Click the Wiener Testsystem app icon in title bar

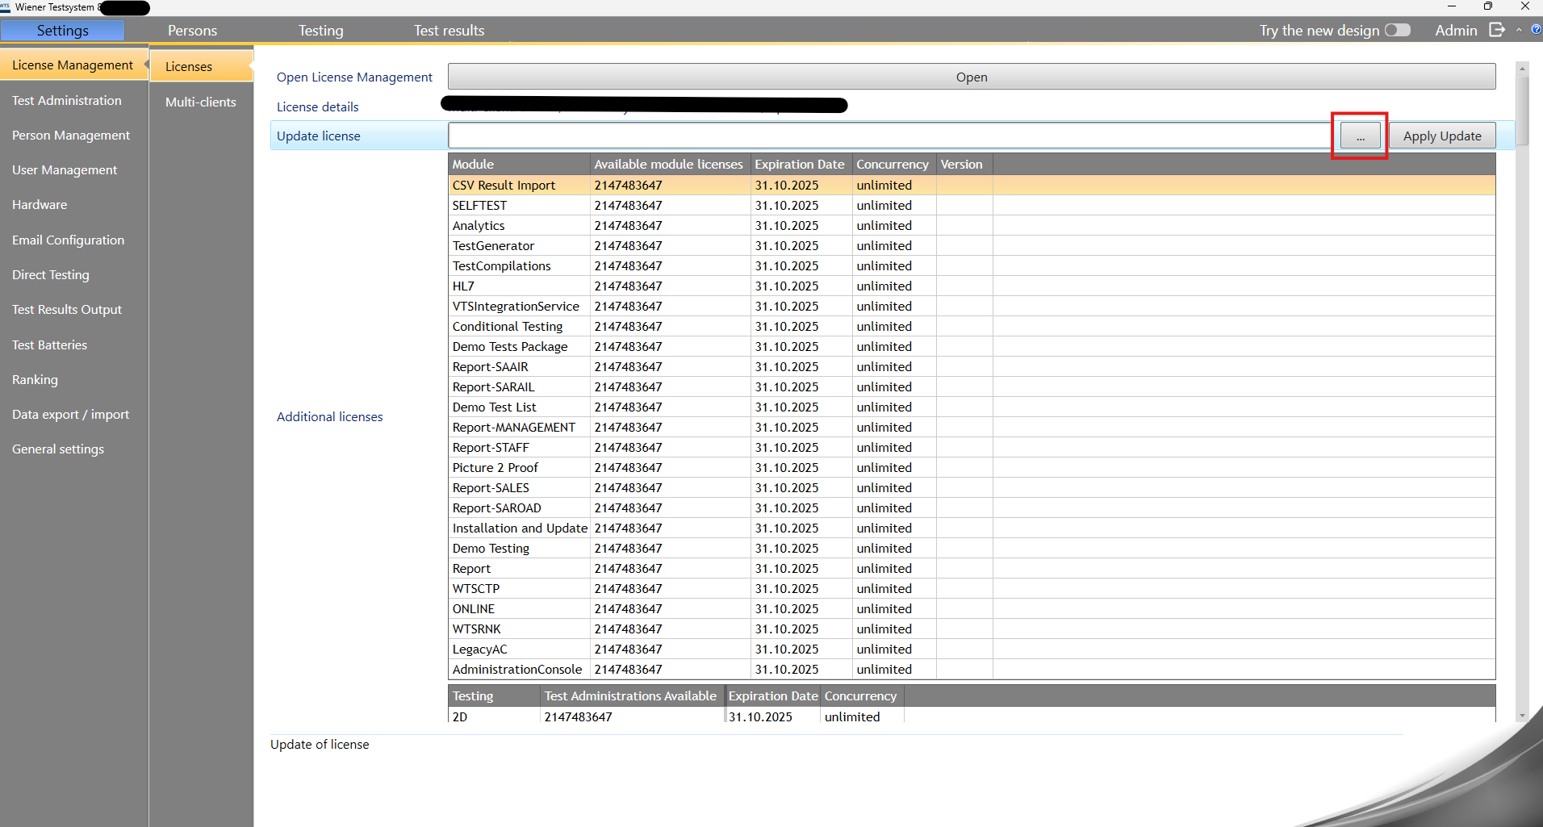click(x=6, y=6)
